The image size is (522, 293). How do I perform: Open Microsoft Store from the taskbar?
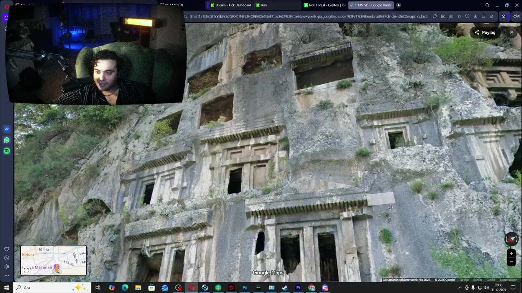click(152, 288)
